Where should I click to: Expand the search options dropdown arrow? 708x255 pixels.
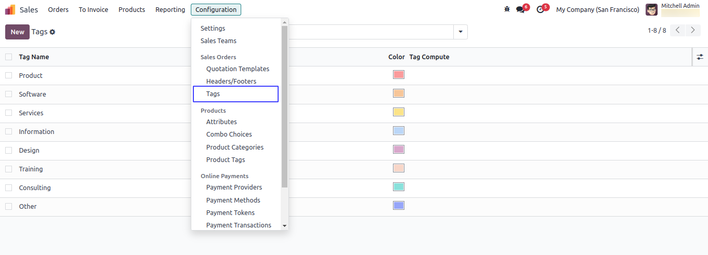(x=460, y=32)
